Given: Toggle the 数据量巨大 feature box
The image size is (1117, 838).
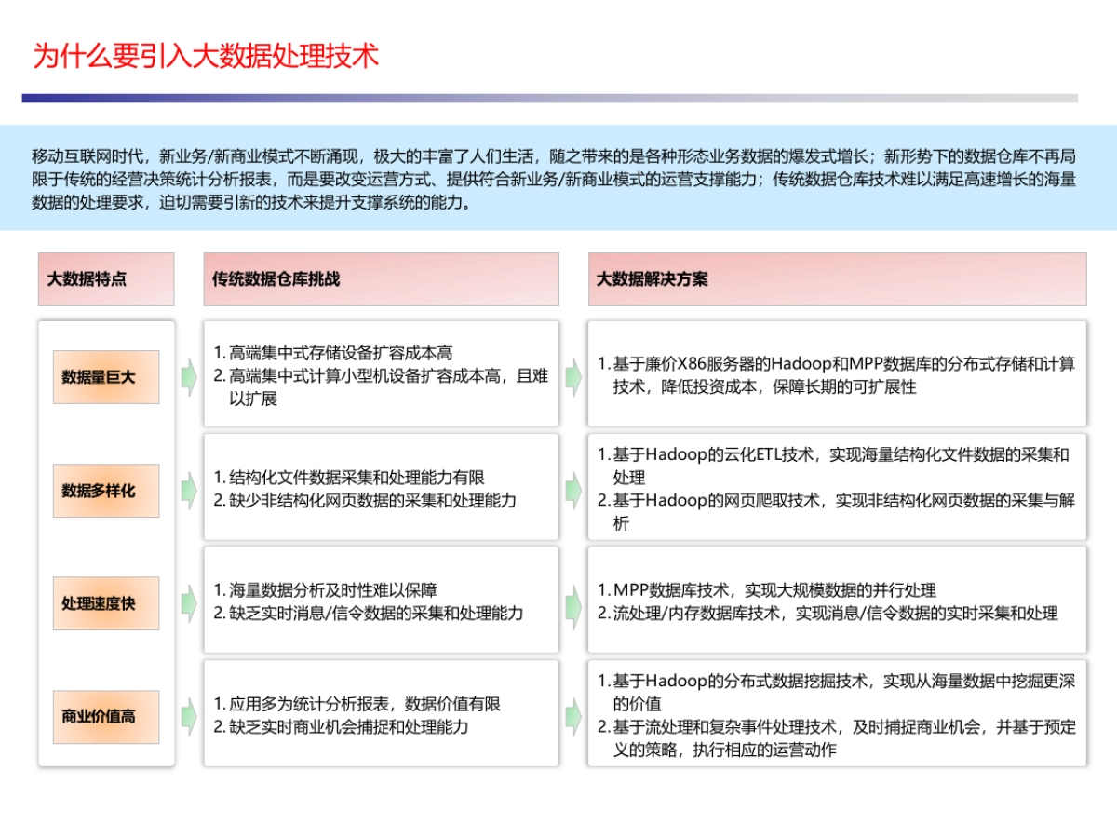Looking at the screenshot, I should click(x=105, y=377).
